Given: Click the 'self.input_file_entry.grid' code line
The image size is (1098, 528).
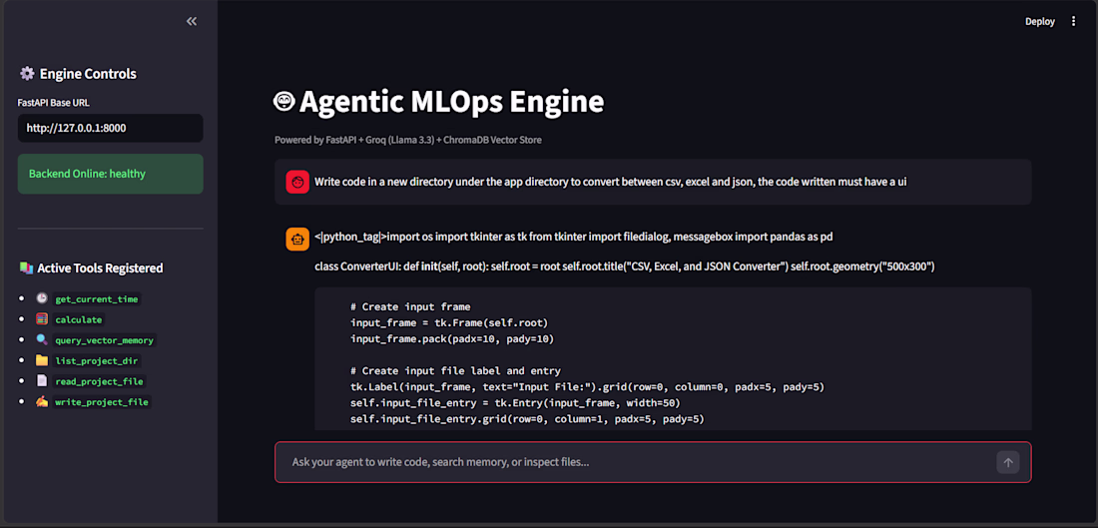Looking at the screenshot, I should 527,419.
